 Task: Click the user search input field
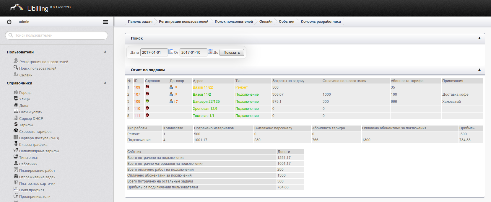[57, 35]
